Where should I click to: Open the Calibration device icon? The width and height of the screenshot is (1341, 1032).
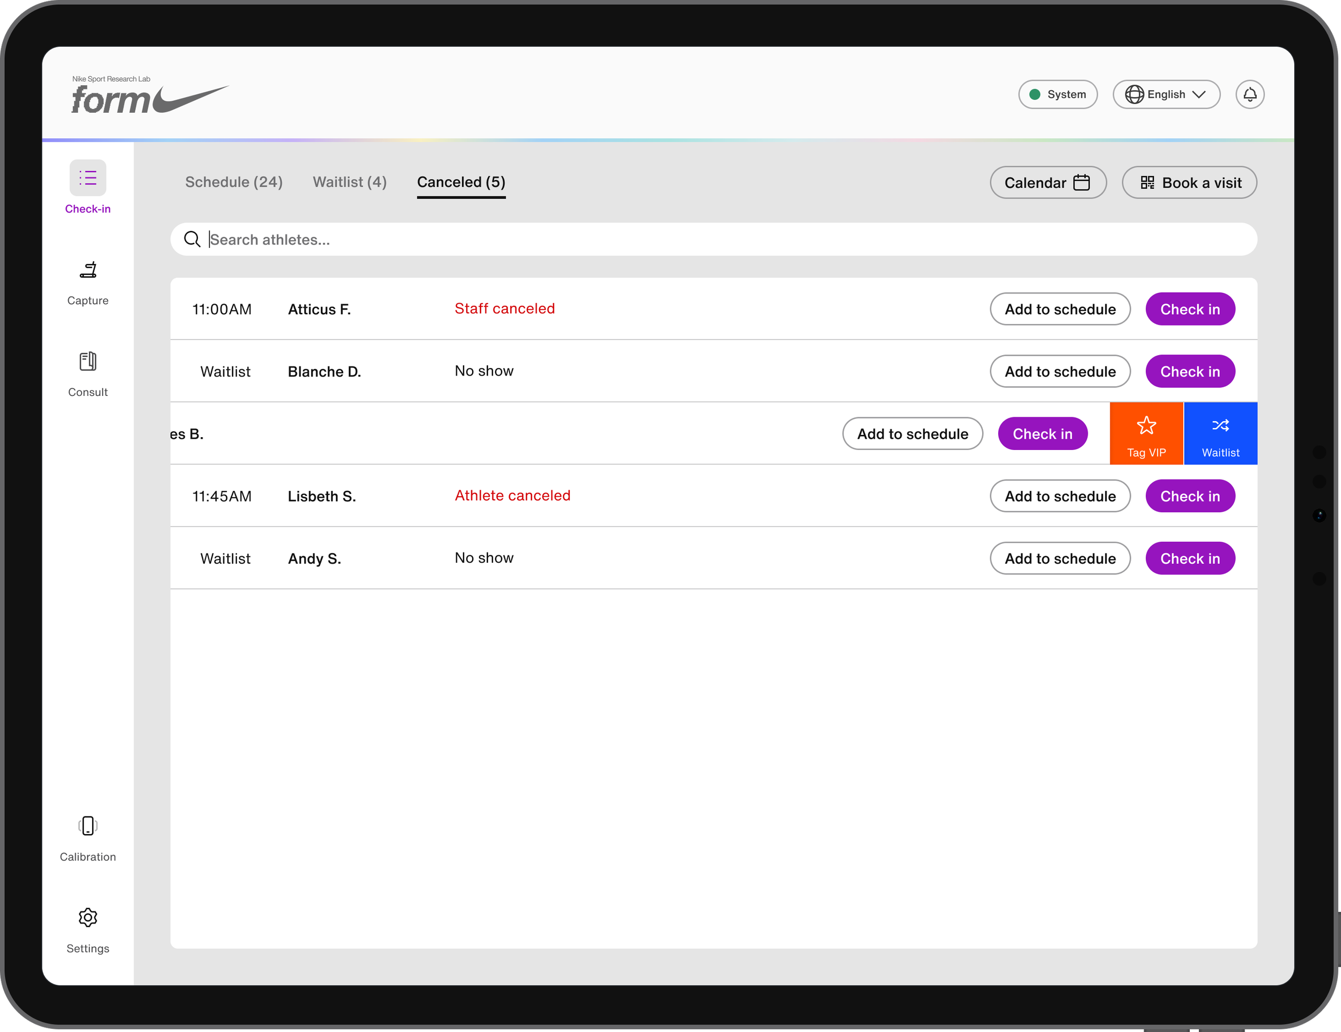pyautogui.click(x=88, y=825)
